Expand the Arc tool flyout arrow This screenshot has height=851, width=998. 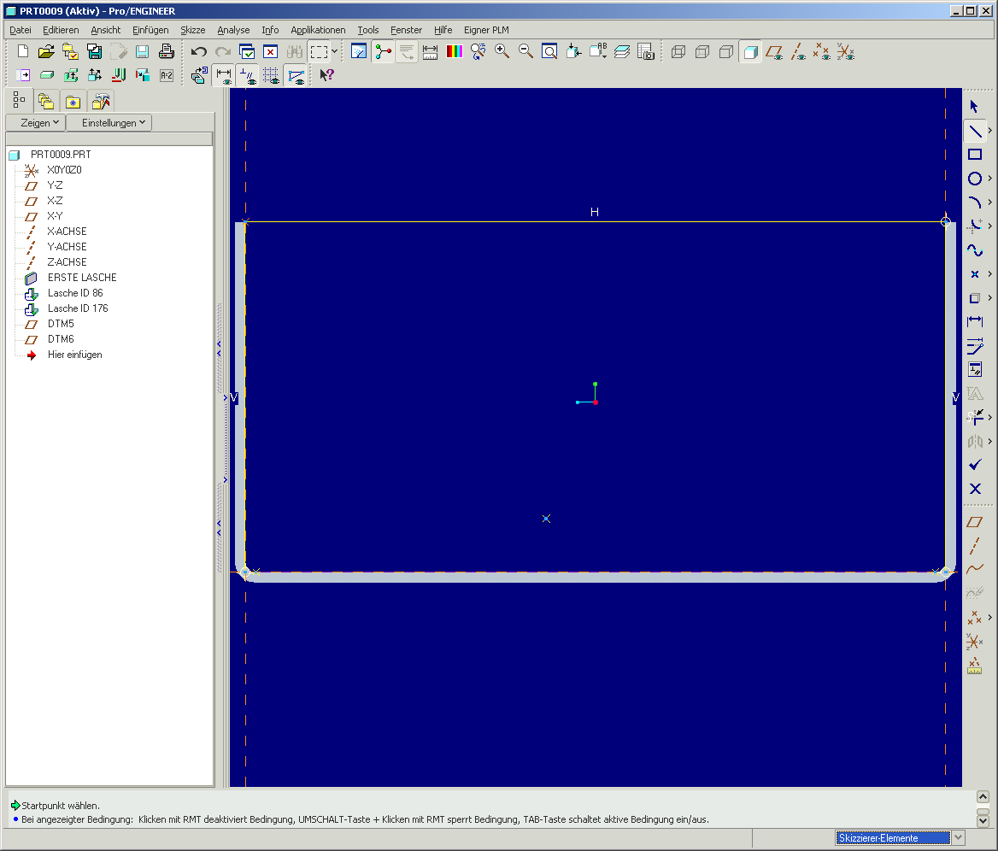990,202
